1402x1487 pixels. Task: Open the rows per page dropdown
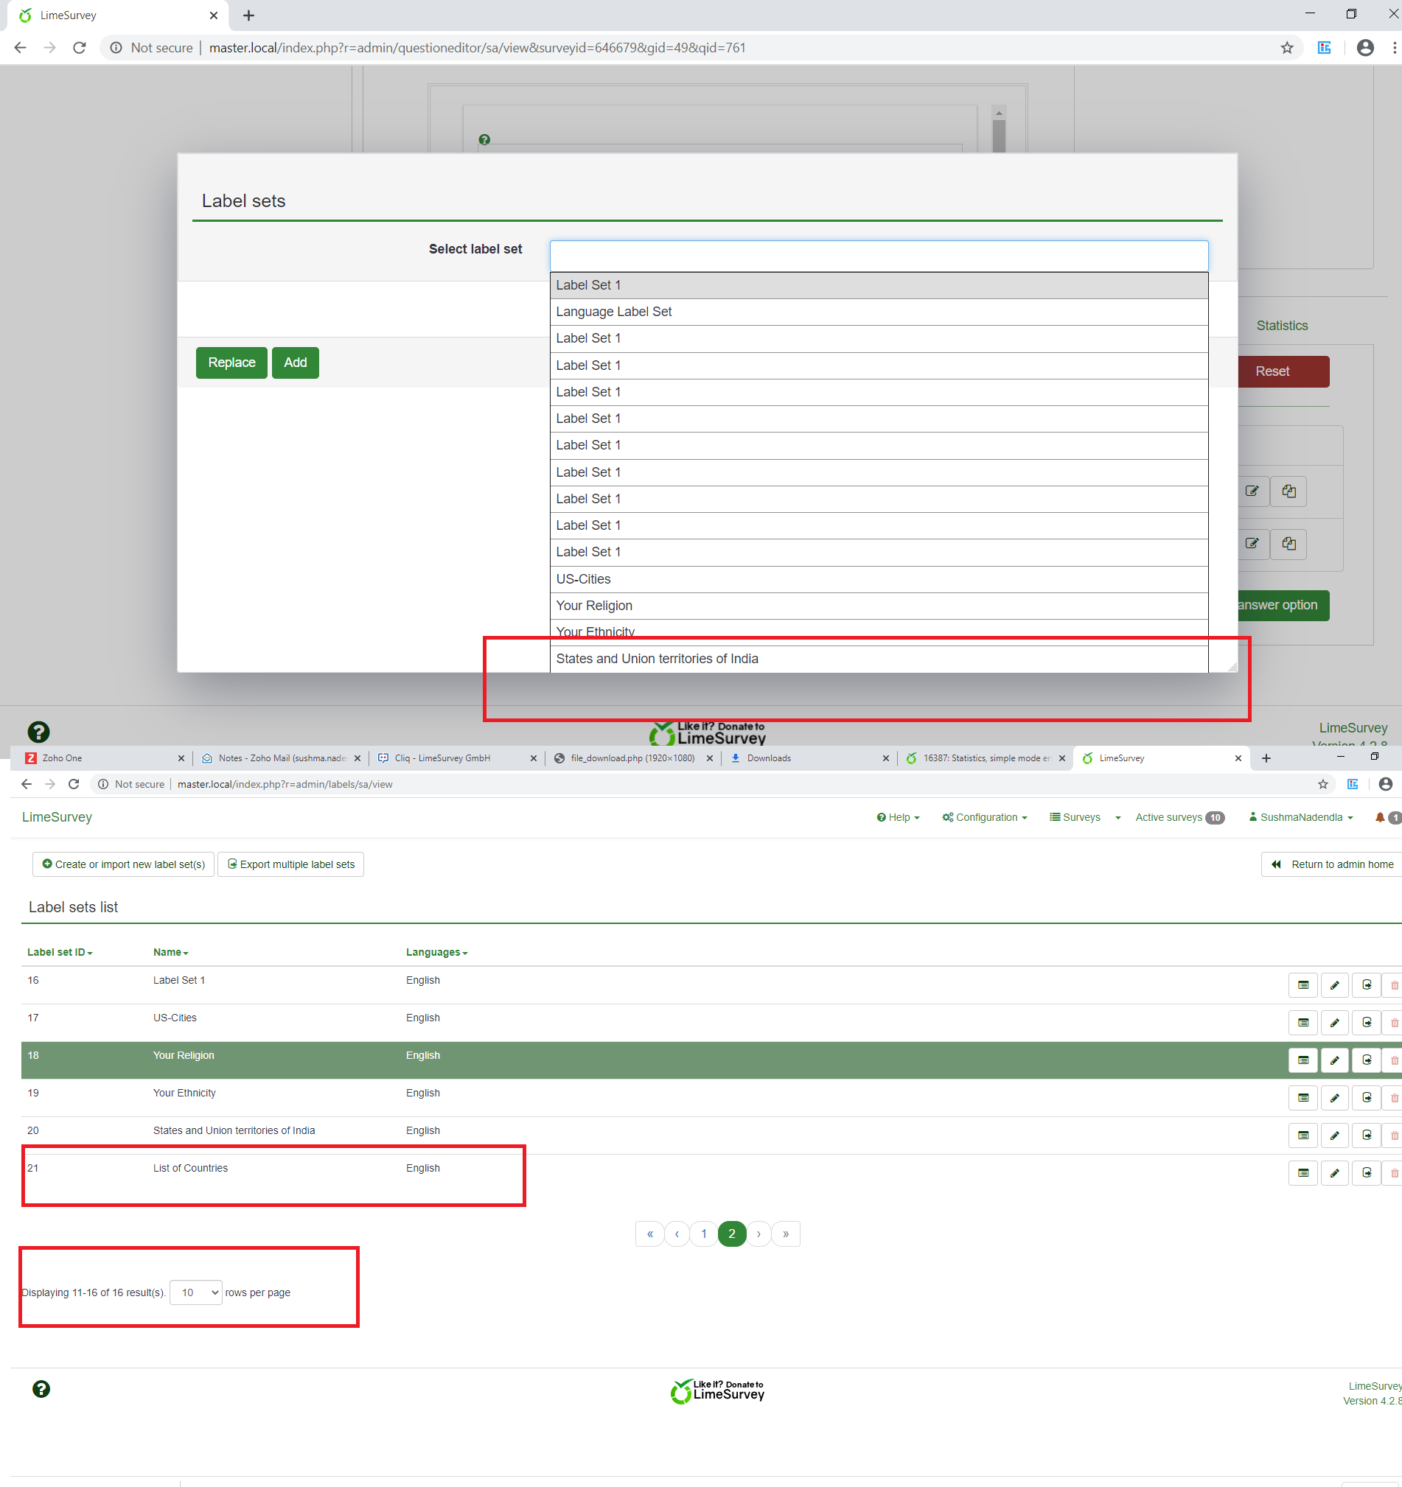click(196, 1292)
